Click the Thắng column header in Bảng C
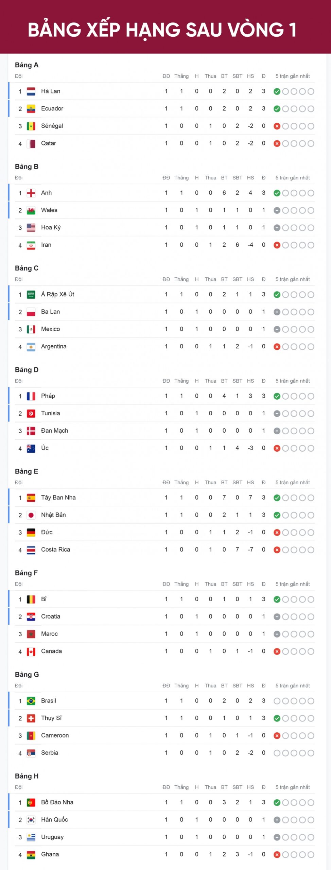This screenshot has width=331, height=870. pos(181,279)
